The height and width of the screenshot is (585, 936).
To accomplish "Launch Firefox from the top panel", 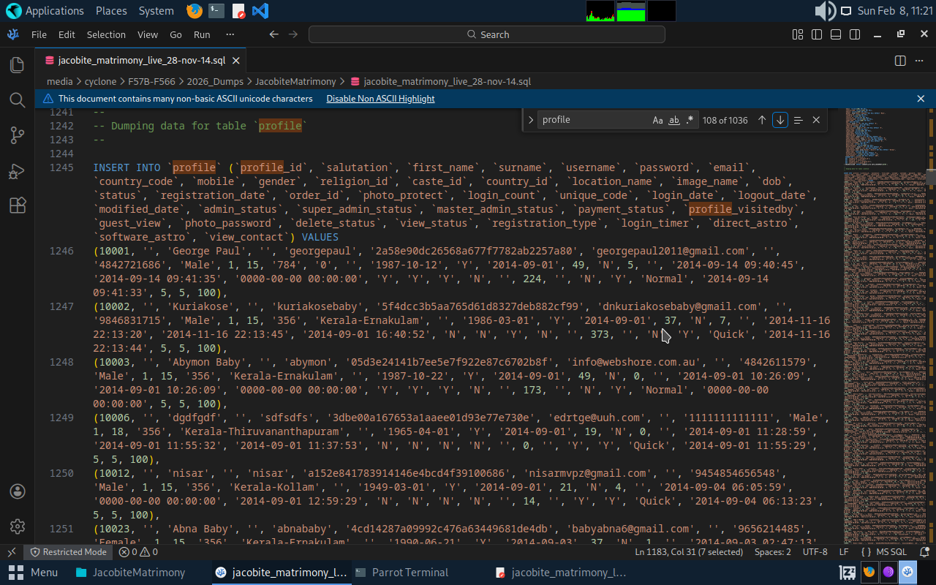I will (194, 11).
